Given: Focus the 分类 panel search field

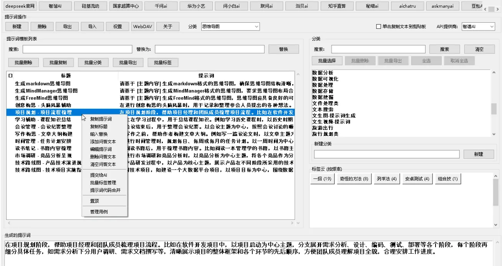Looking at the screenshot, I should pos(378,49).
